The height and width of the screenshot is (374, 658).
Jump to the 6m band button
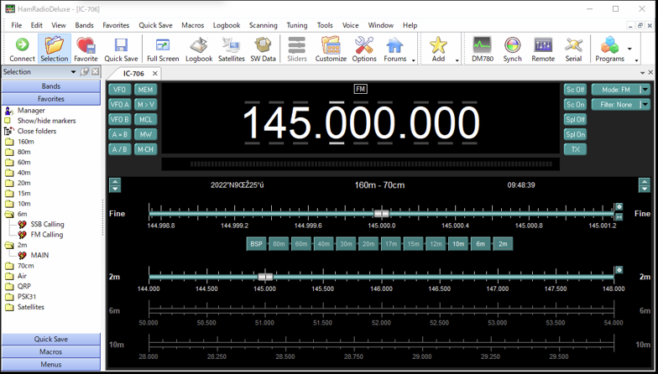point(480,244)
